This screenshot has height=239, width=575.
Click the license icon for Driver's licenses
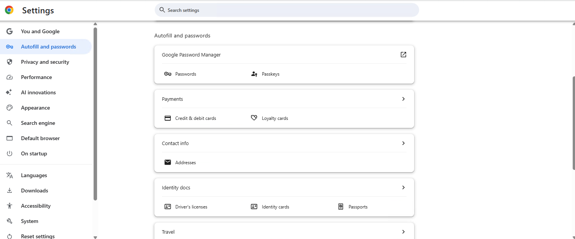(x=168, y=207)
